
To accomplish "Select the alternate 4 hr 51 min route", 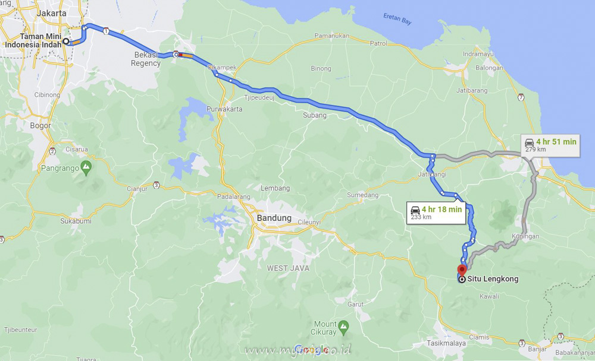I will pyautogui.click(x=550, y=145).
